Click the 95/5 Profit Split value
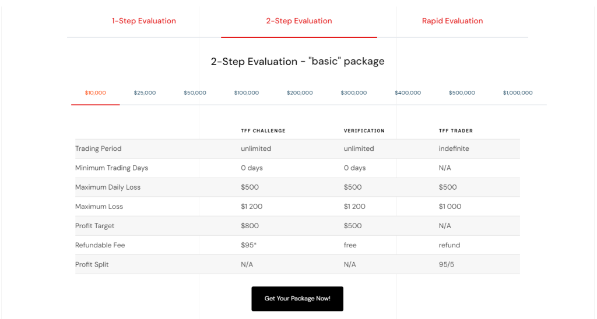Screen dimensions: 597x319 (x=446, y=265)
